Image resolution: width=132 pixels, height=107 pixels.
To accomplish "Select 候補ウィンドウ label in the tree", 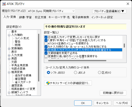I will pyautogui.click(x=20, y=92).
